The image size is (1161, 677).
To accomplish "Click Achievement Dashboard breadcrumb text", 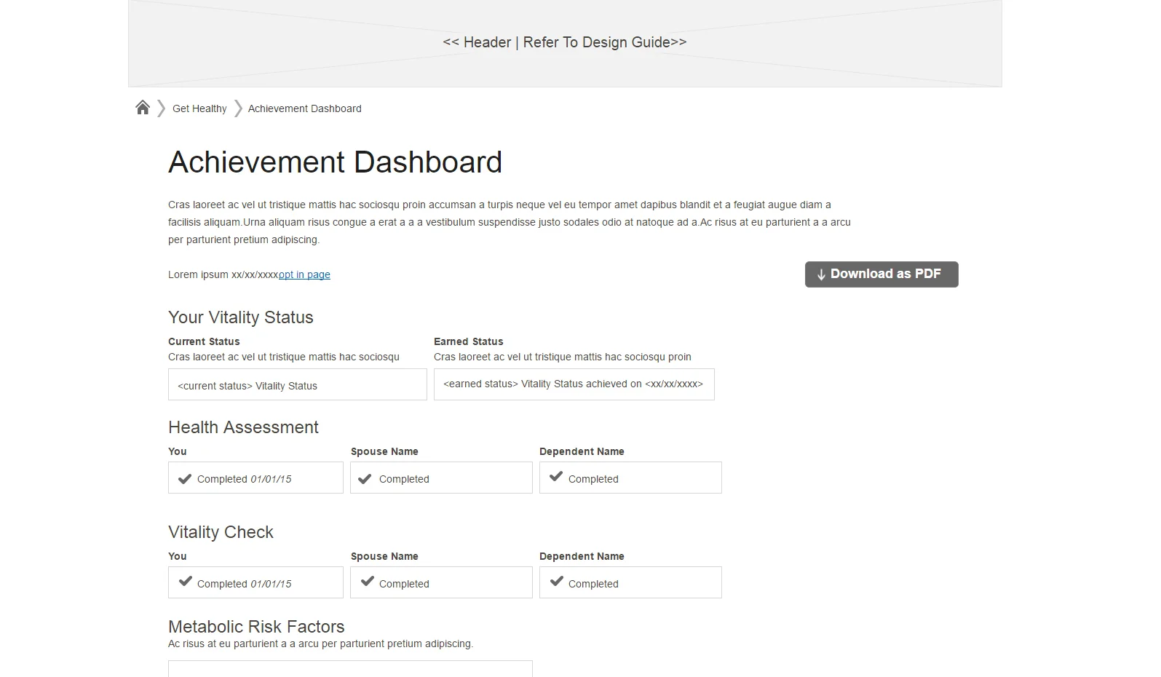I will (304, 108).
